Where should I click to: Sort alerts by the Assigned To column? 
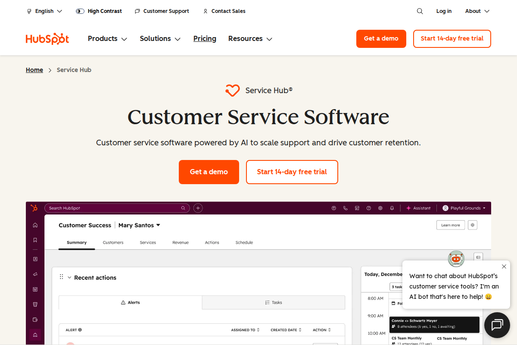tap(245, 330)
